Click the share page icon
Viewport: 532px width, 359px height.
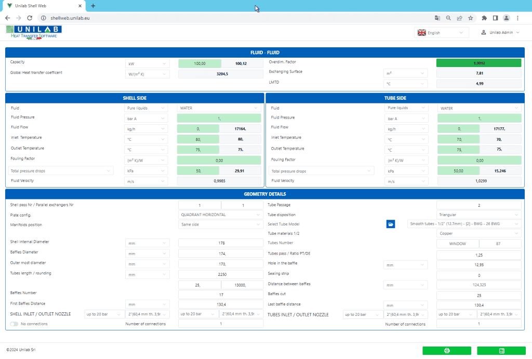[x=460, y=18]
